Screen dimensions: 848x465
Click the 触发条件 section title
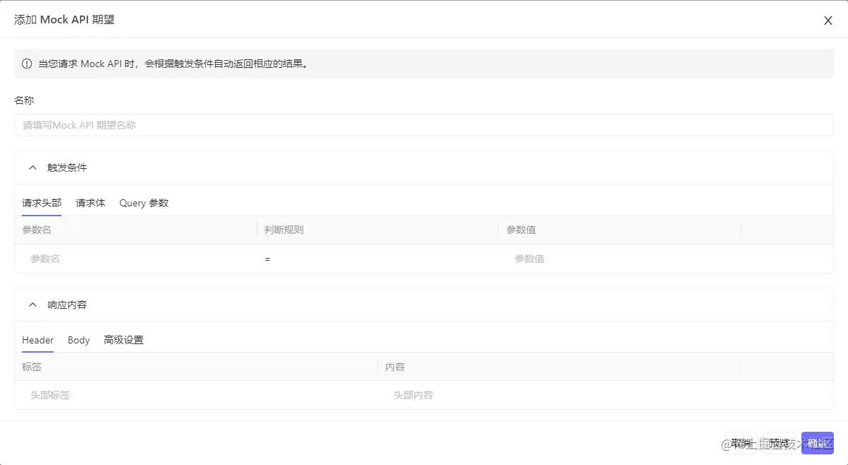(67, 167)
